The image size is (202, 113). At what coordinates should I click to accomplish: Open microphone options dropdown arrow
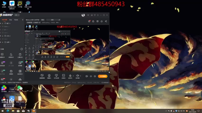(x=73, y=76)
